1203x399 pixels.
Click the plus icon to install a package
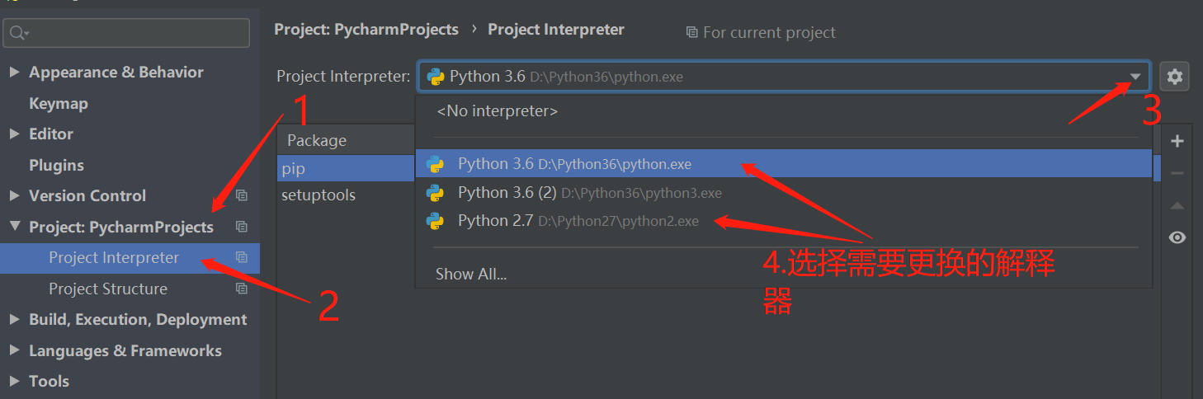click(1177, 141)
